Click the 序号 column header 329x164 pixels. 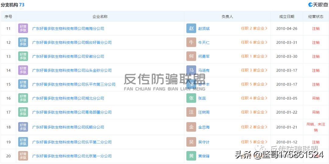8,16
